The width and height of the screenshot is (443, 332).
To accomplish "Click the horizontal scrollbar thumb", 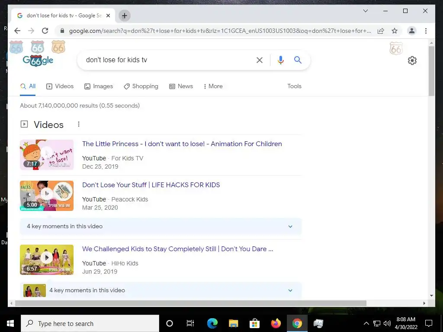I will 191,303.
